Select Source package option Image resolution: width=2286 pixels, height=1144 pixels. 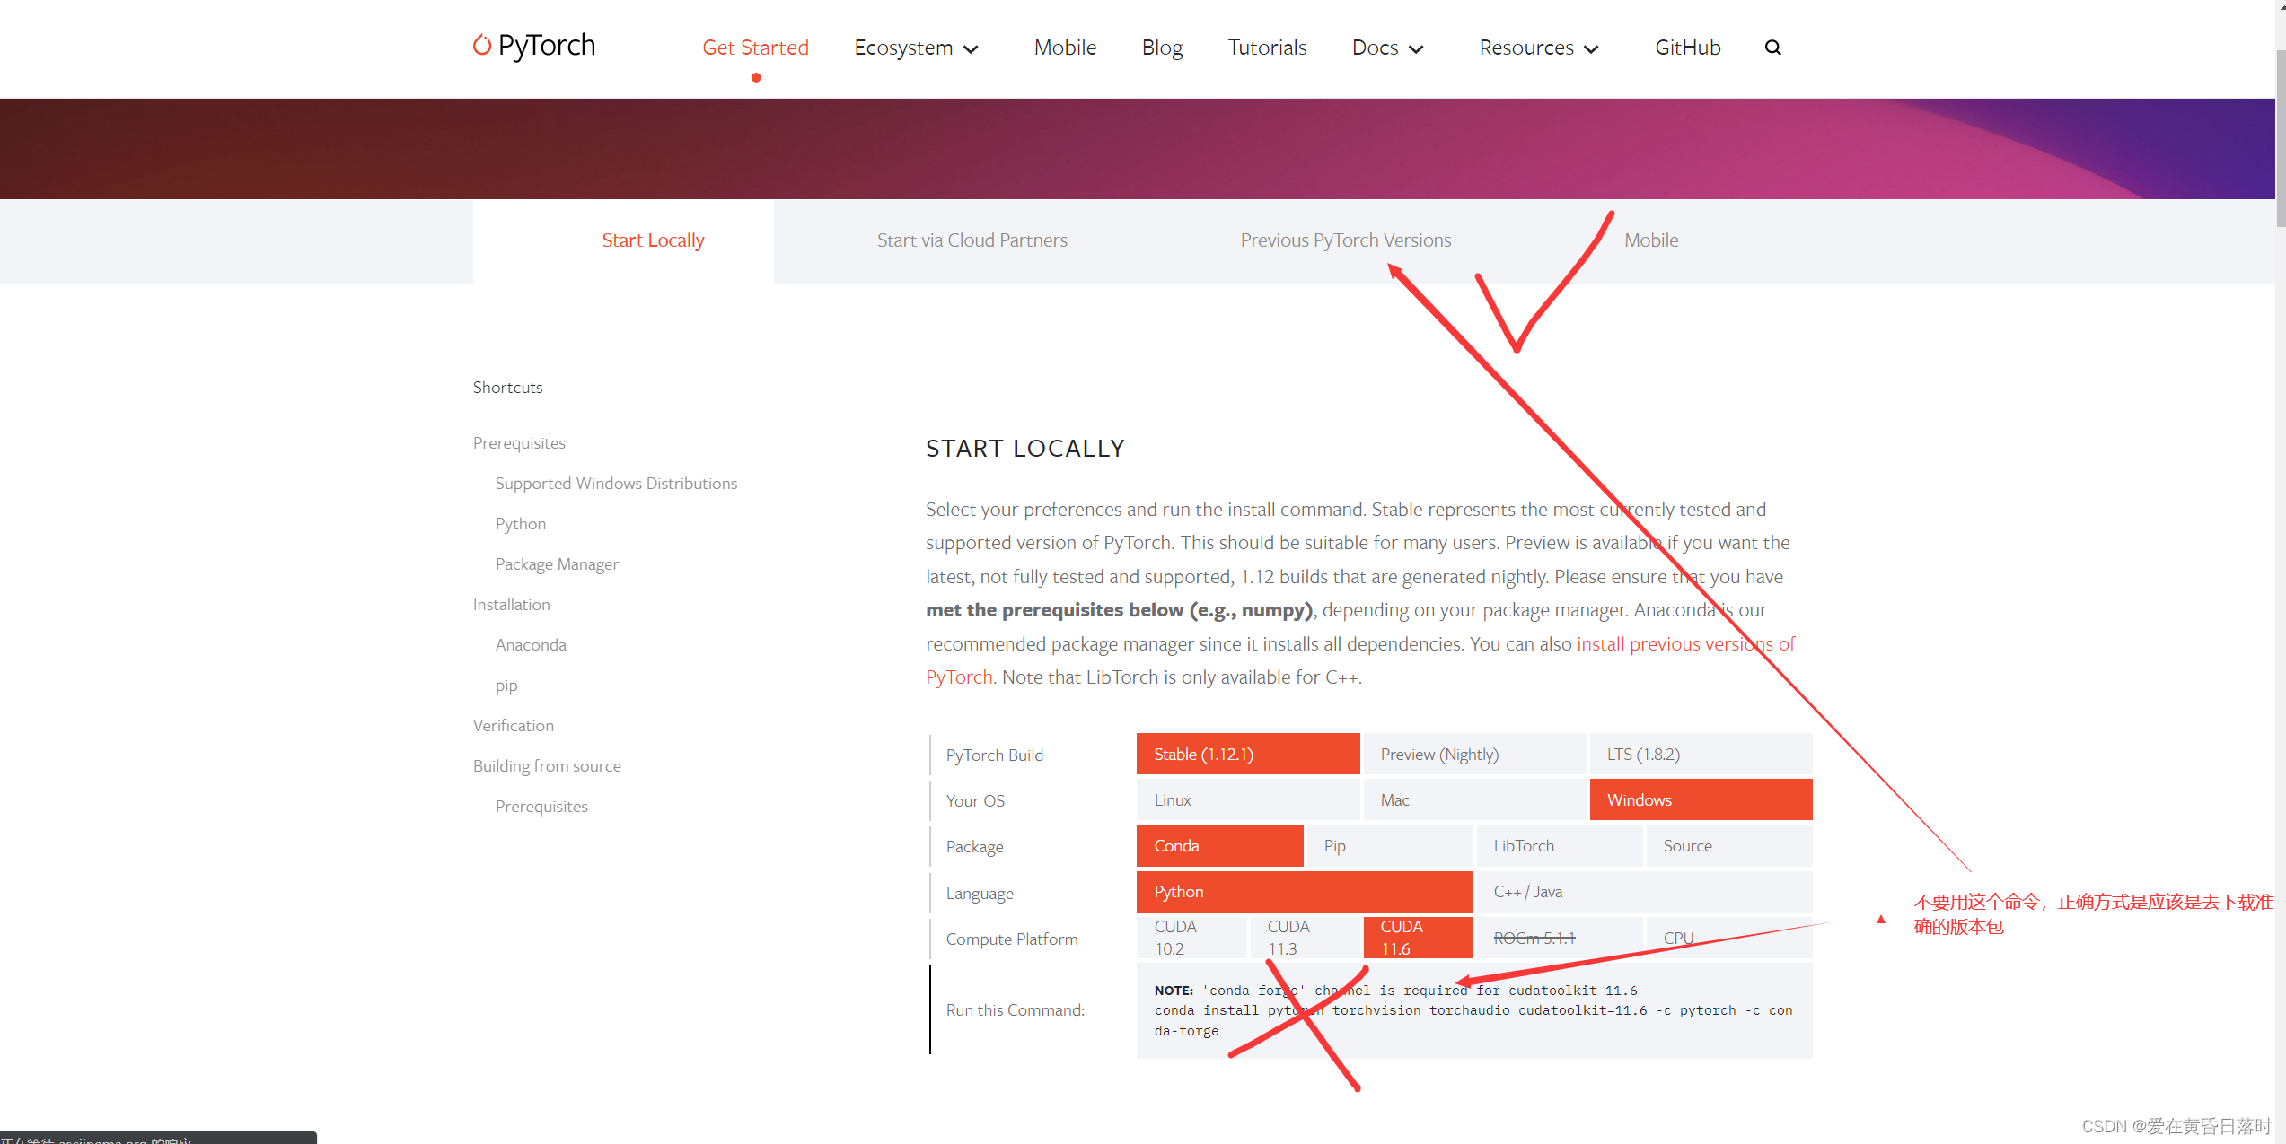tap(1729, 846)
